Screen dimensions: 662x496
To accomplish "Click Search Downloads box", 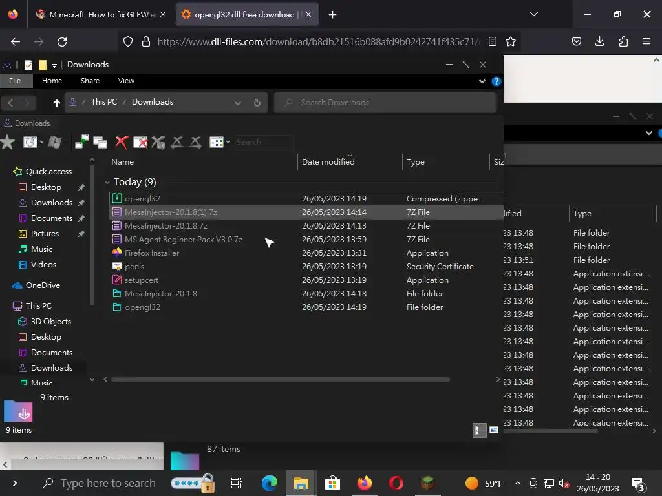I will pos(385,103).
